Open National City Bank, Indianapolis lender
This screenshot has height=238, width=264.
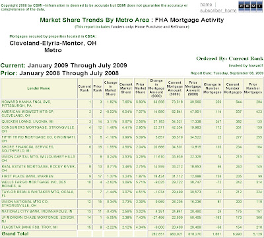coord(37,212)
